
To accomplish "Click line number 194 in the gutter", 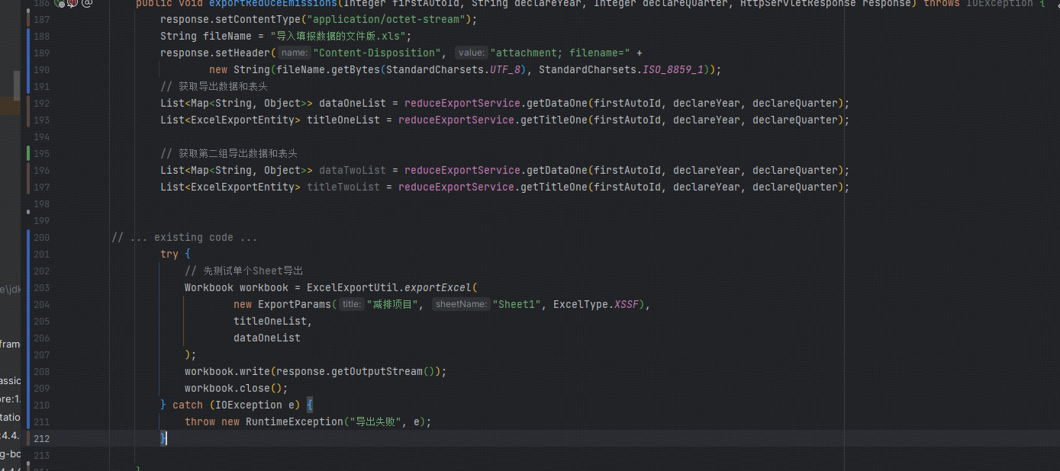I will pyautogui.click(x=42, y=136).
